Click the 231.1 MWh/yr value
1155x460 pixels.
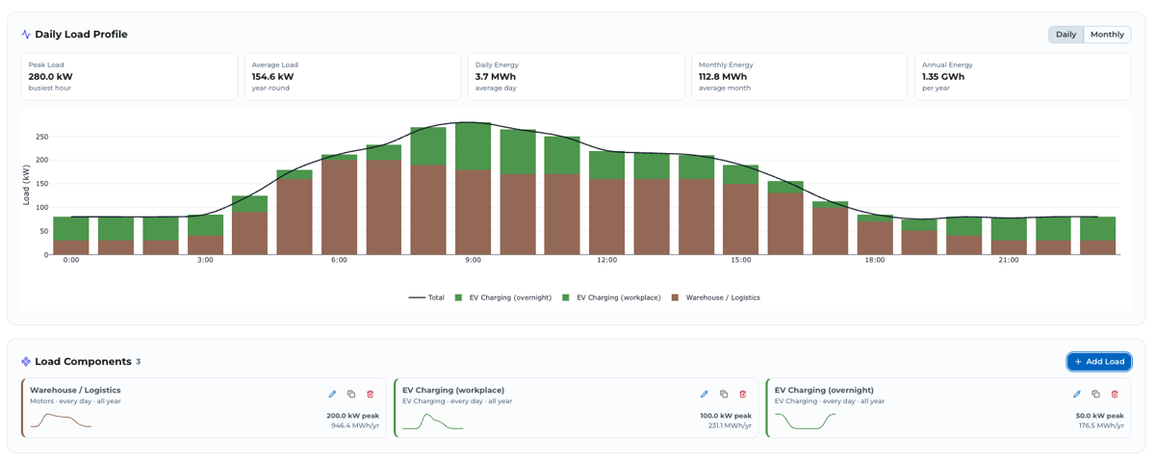730,425
